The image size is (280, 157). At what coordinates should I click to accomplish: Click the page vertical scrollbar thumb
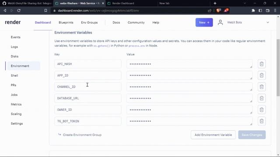click(x=278, y=68)
